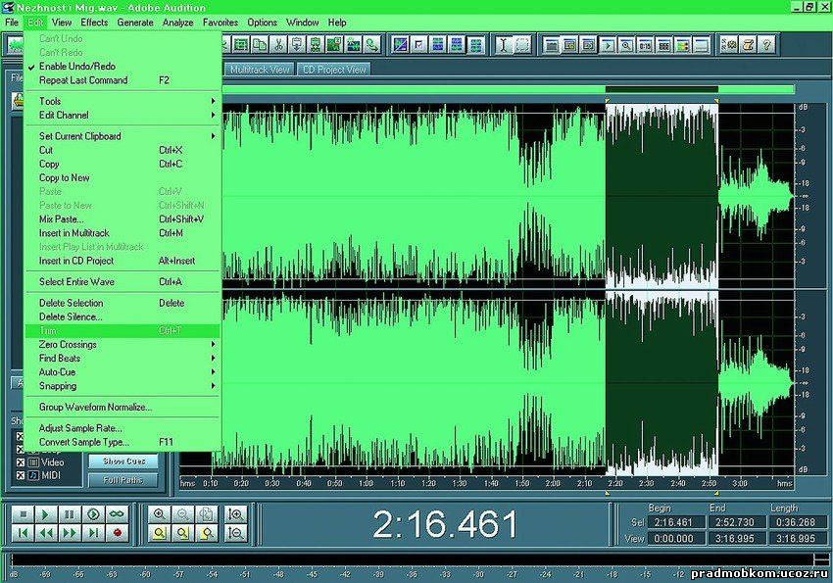The height and width of the screenshot is (583, 833).
Task: Click the Copy icon in the toolbar
Action: [260, 45]
